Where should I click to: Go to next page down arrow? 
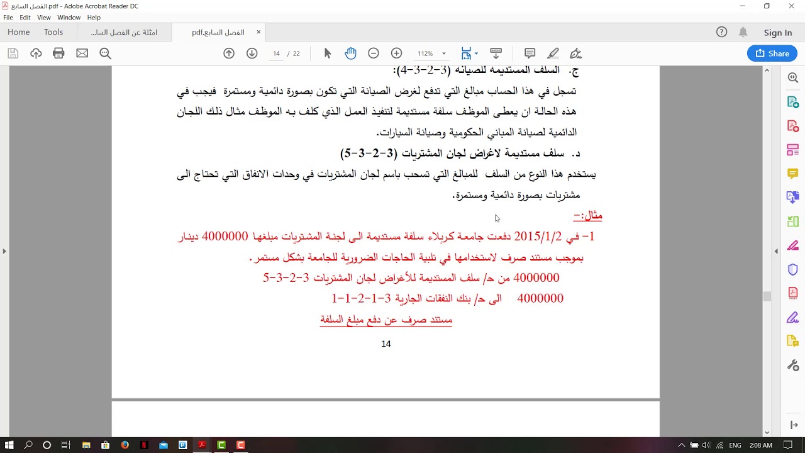tap(252, 53)
